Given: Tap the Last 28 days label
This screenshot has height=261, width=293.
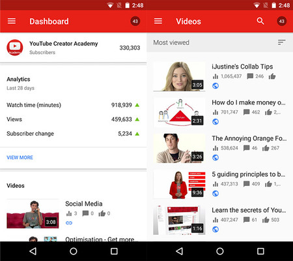Looking at the screenshot, I should coord(20,88).
